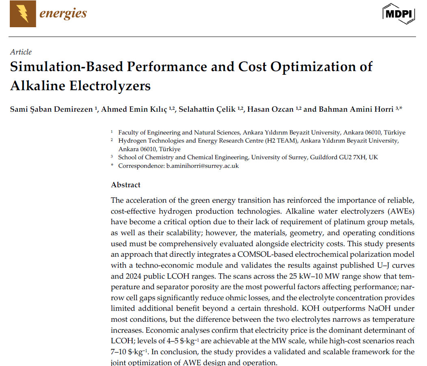Click the School of Chemistry and Chemical Engineering affiliation
The image size is (427, 366).
248,157
